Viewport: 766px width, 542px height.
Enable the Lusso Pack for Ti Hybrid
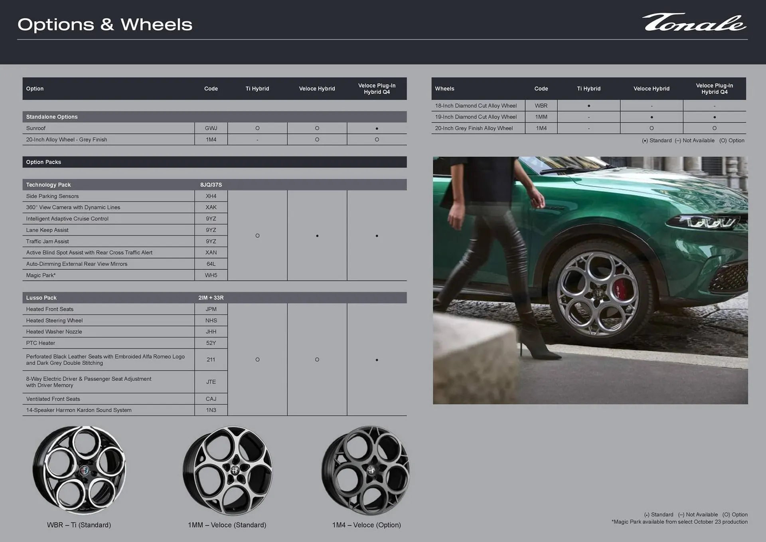click(257, 360)
